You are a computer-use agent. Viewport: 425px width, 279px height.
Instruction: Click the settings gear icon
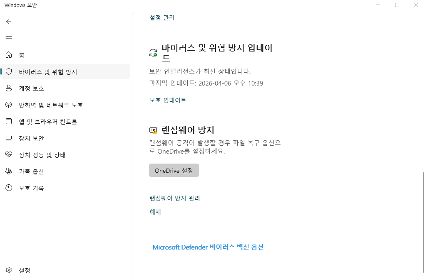(x=9, y=270)
